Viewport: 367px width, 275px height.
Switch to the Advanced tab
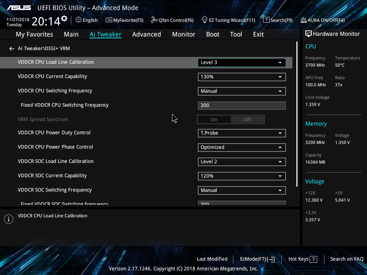click(x=147, y=34)
